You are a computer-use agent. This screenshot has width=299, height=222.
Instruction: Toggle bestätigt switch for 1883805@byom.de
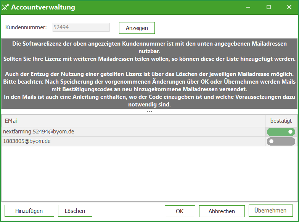(281, 141)
